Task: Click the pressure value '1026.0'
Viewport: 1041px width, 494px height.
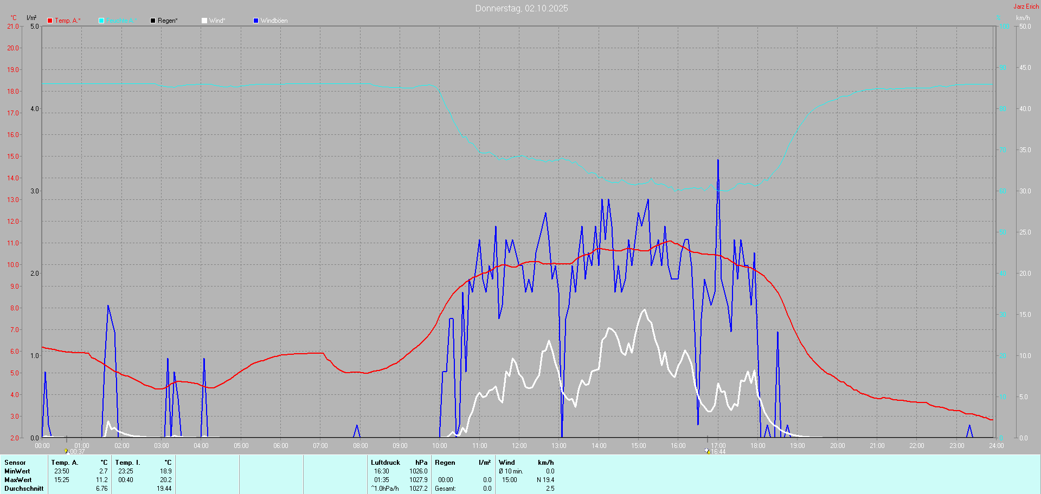Action: click(419, 471)
